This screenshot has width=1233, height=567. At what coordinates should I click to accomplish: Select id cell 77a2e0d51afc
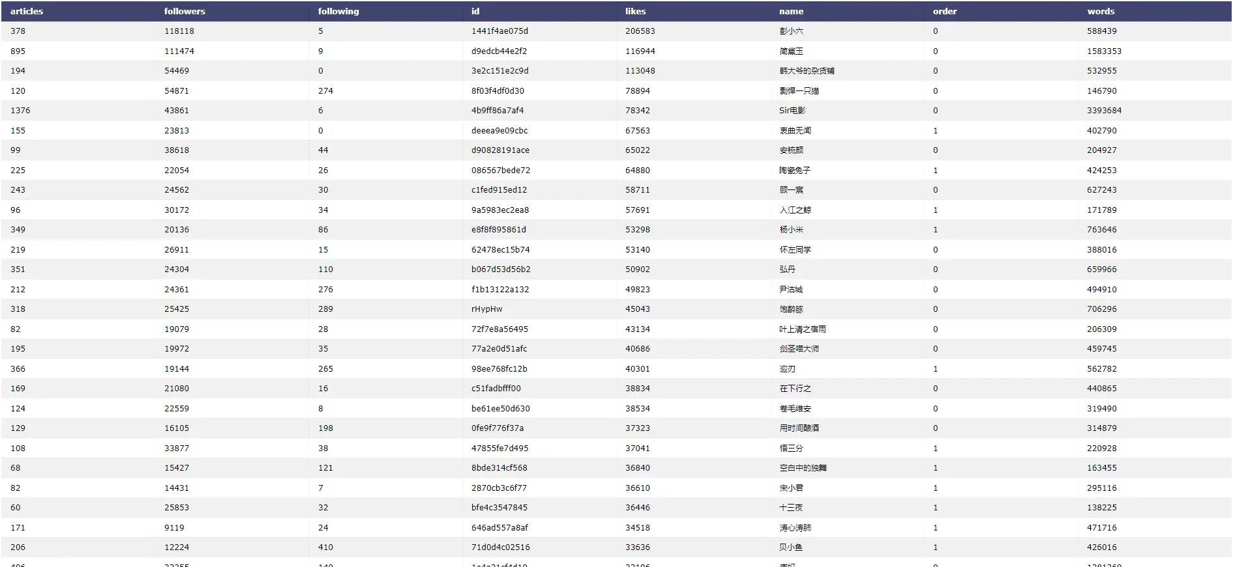499,348
